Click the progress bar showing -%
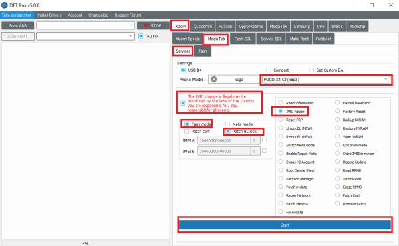 tap(85, 243)
